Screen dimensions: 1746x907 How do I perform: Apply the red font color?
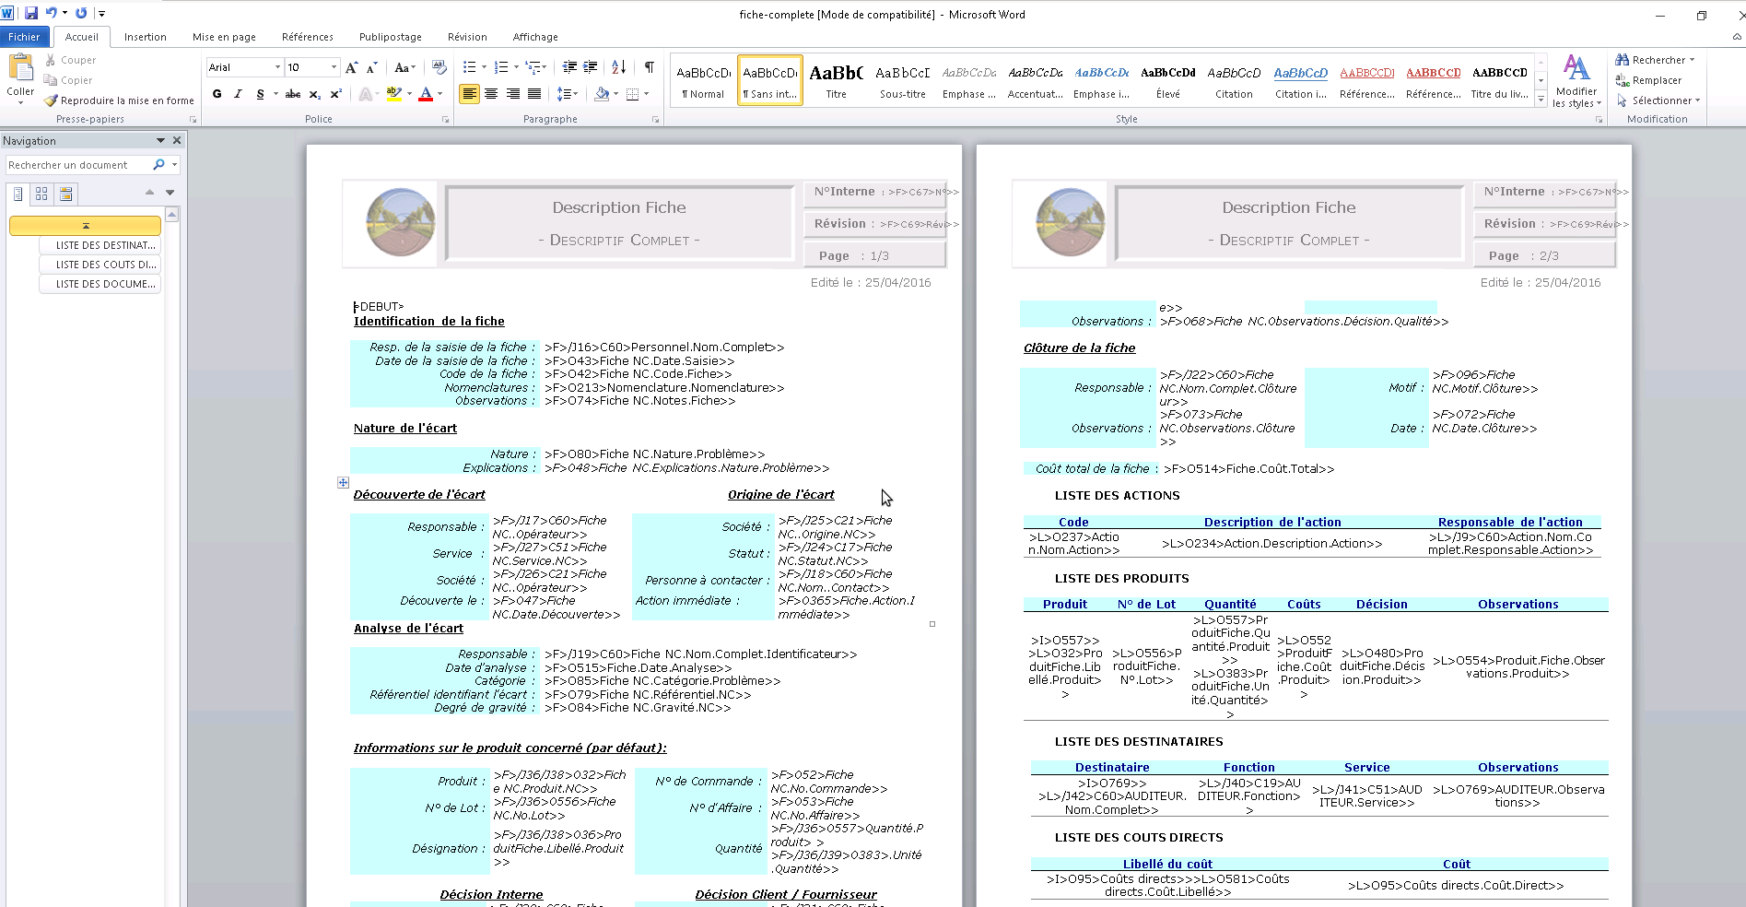click(425, 94)
